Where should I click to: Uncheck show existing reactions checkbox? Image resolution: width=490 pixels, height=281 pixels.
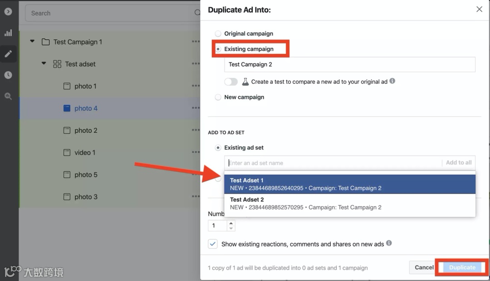point(213,244)
